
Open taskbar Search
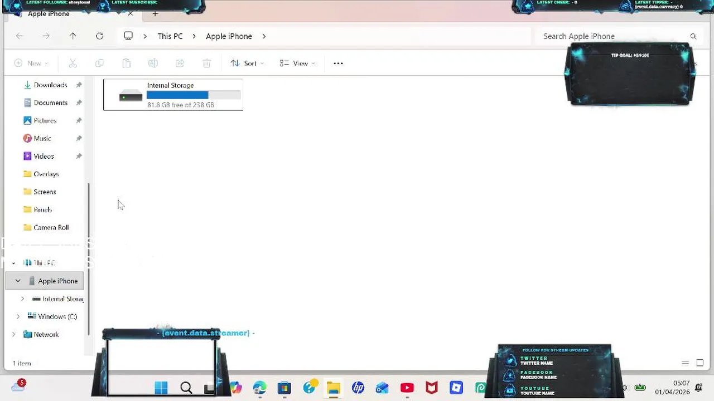[x=186, y=388]
